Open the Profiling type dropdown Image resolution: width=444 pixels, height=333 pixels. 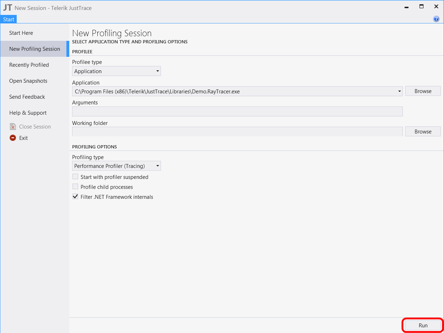[x=117, y=166]
